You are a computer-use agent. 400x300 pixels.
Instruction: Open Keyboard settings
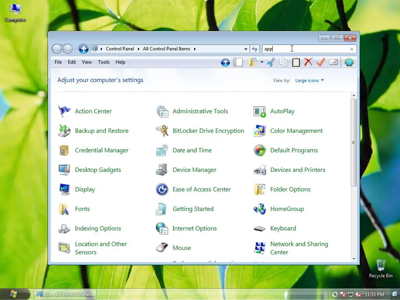point(275,229)
